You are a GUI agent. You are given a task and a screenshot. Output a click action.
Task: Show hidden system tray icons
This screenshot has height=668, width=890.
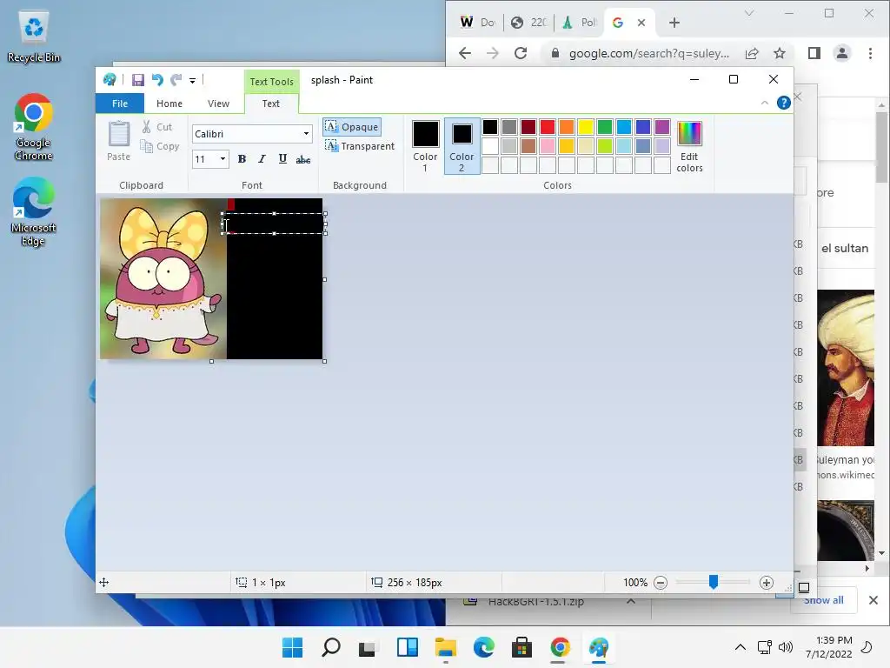741,647
